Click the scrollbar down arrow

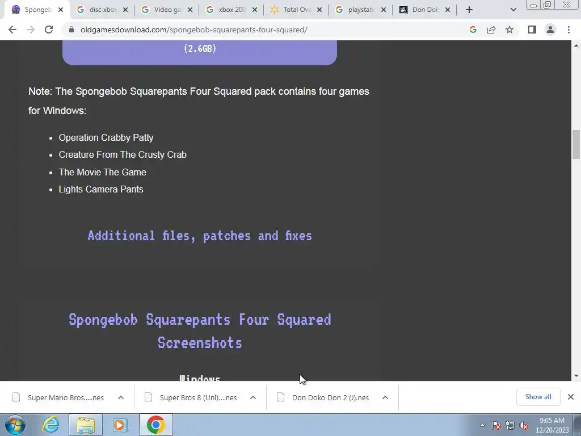tap(576, 376)
